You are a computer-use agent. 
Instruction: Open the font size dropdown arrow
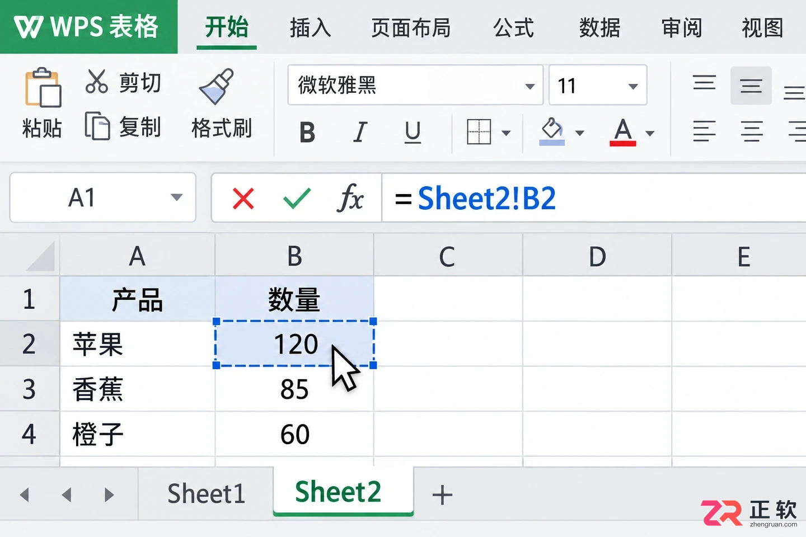point(633,86)
